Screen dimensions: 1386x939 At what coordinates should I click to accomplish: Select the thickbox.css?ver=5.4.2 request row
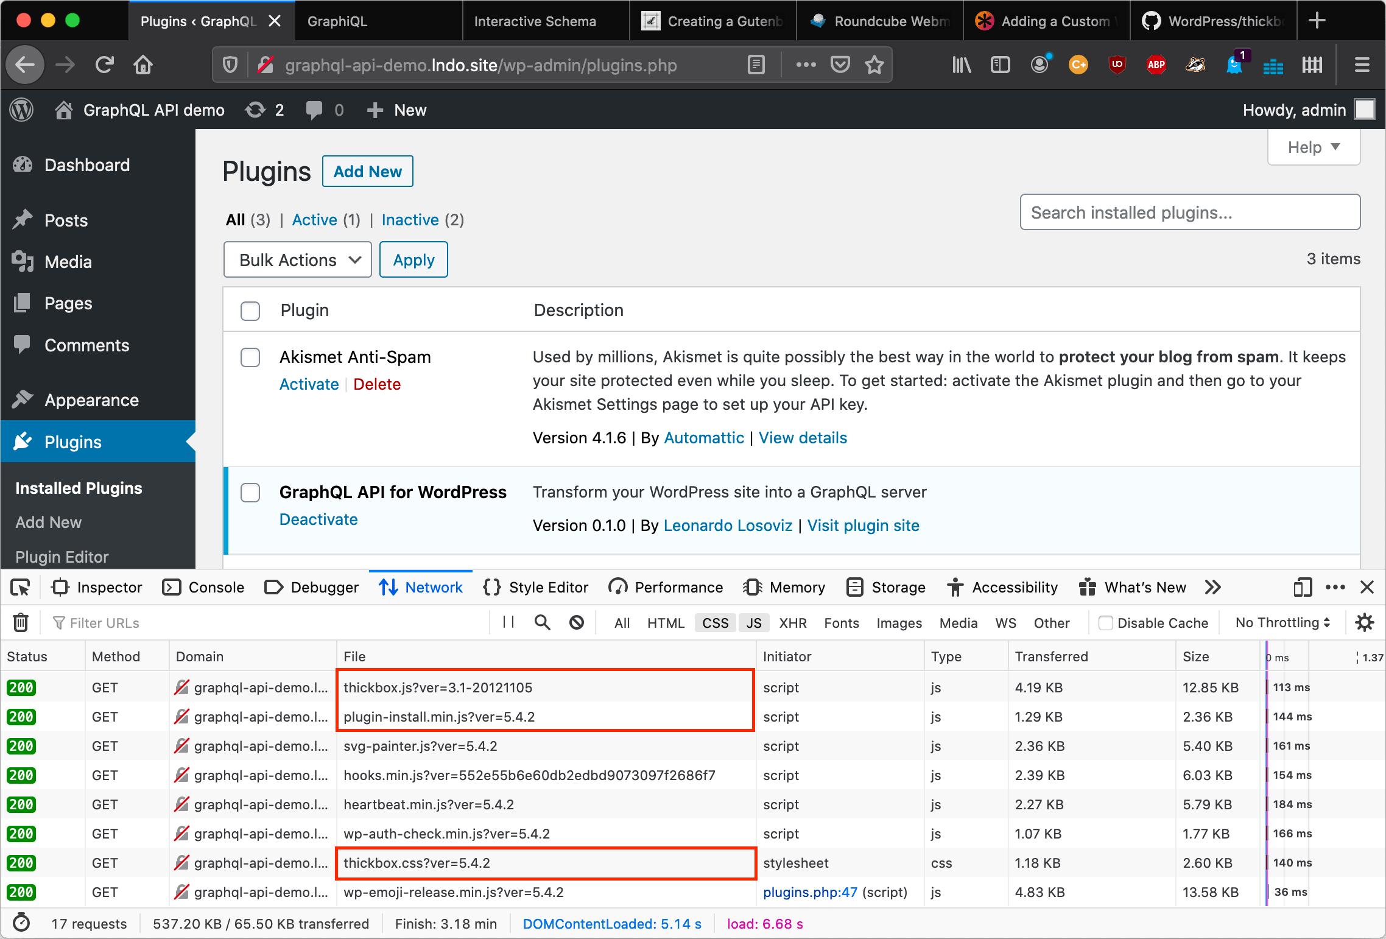point(693,863)
